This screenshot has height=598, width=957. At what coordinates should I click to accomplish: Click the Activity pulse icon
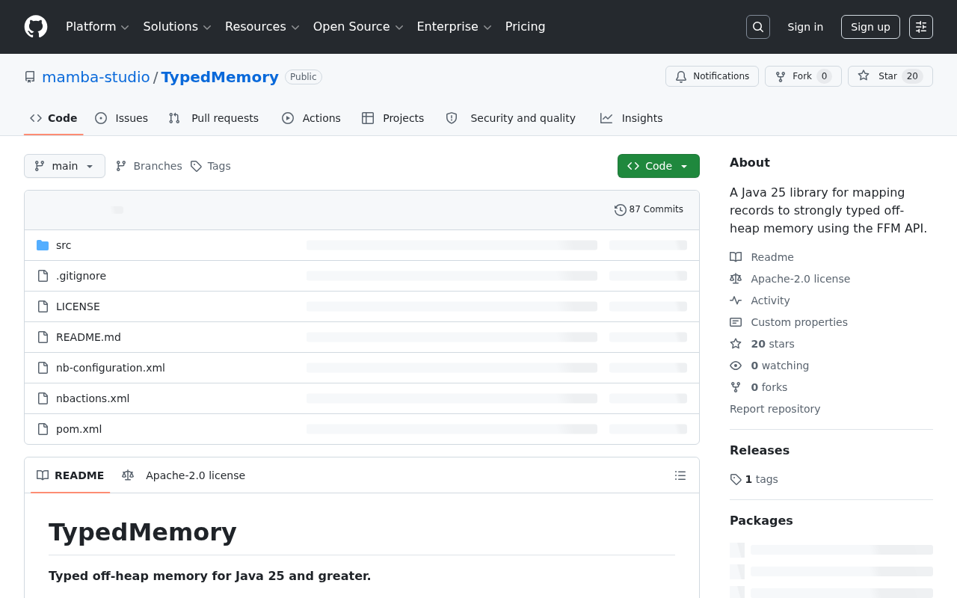[x=736, y=300]
